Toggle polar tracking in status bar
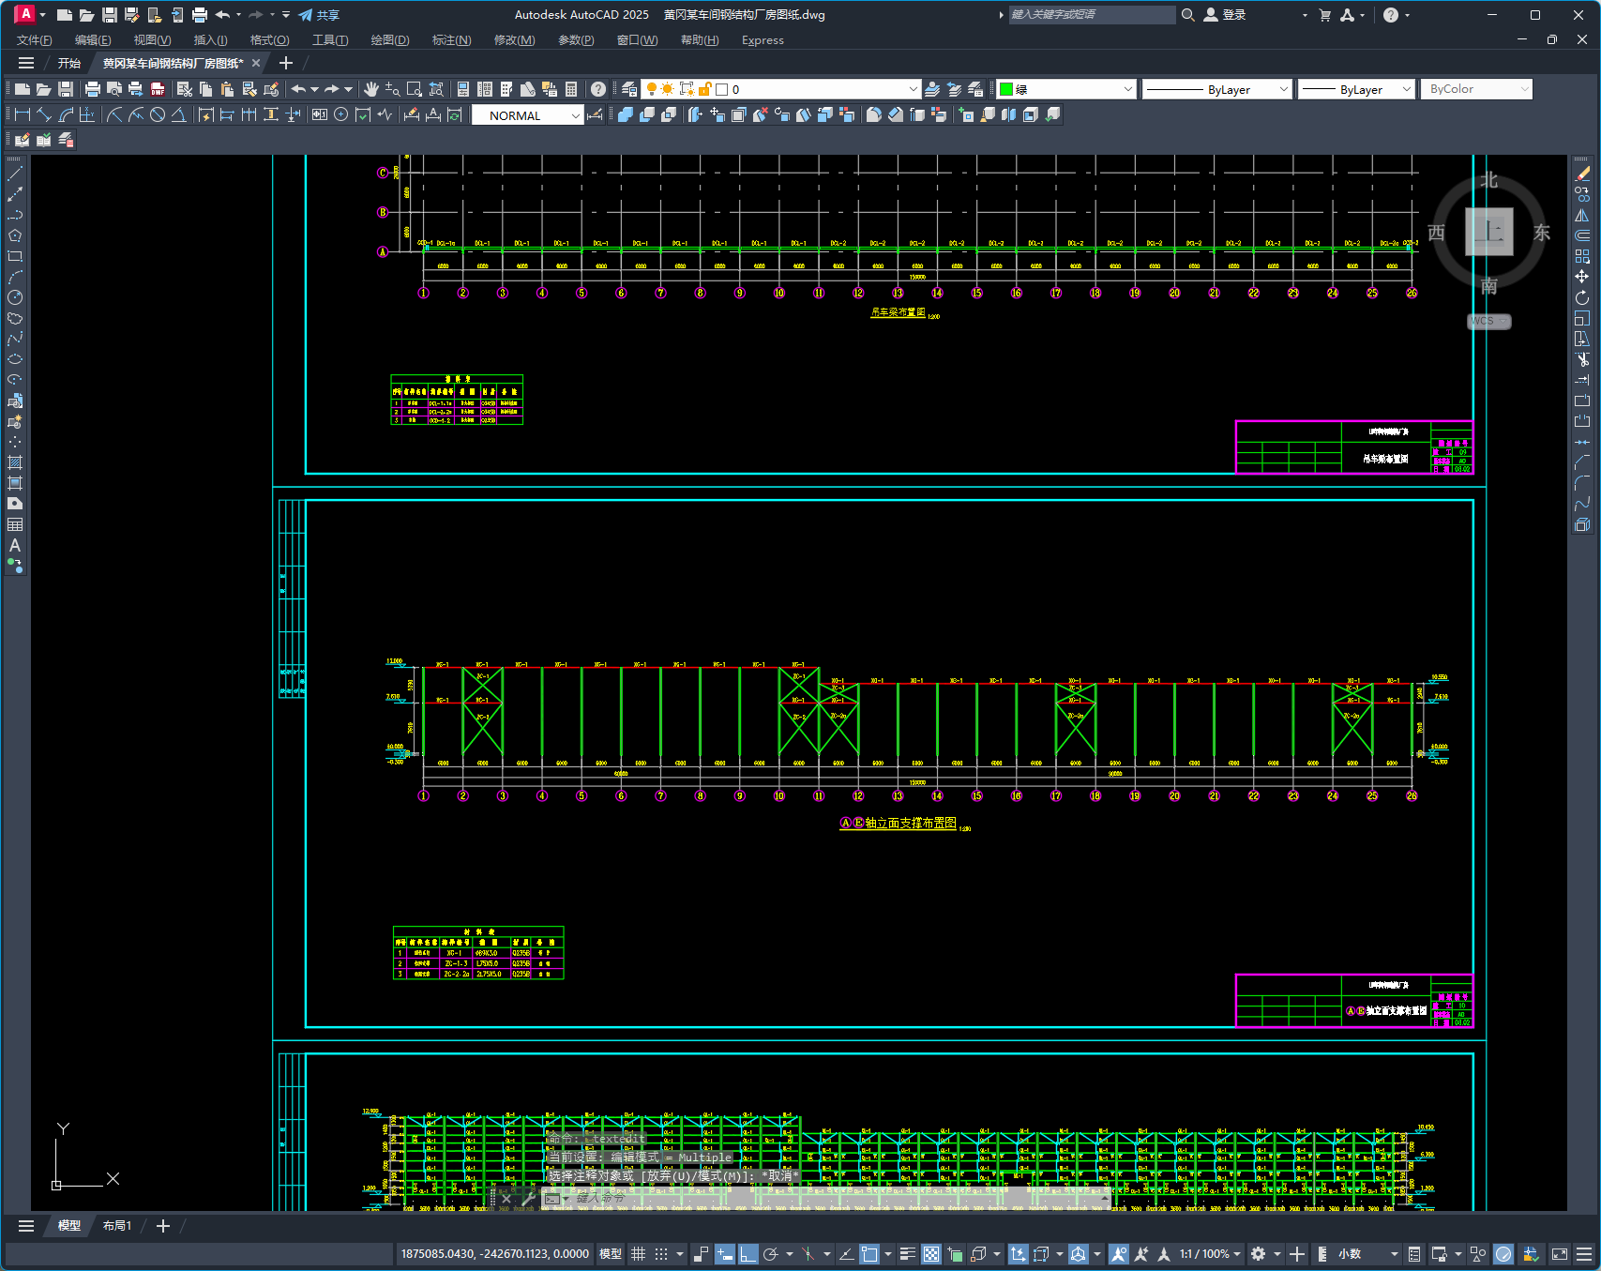This screenshot has height=1271, width=1601. pyautogui.click(x=771, y=1254)
